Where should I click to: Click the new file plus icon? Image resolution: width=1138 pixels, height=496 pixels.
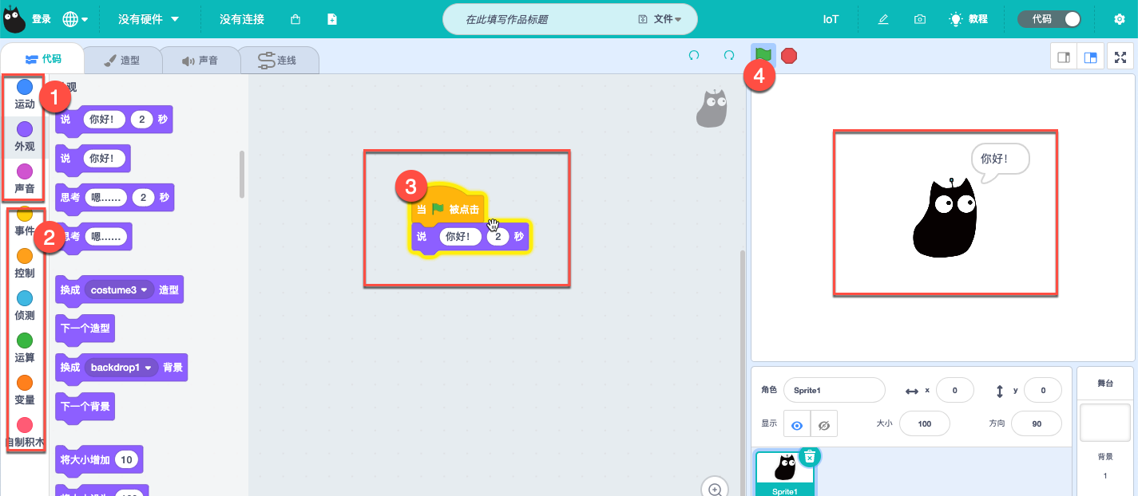coord(332,19)
